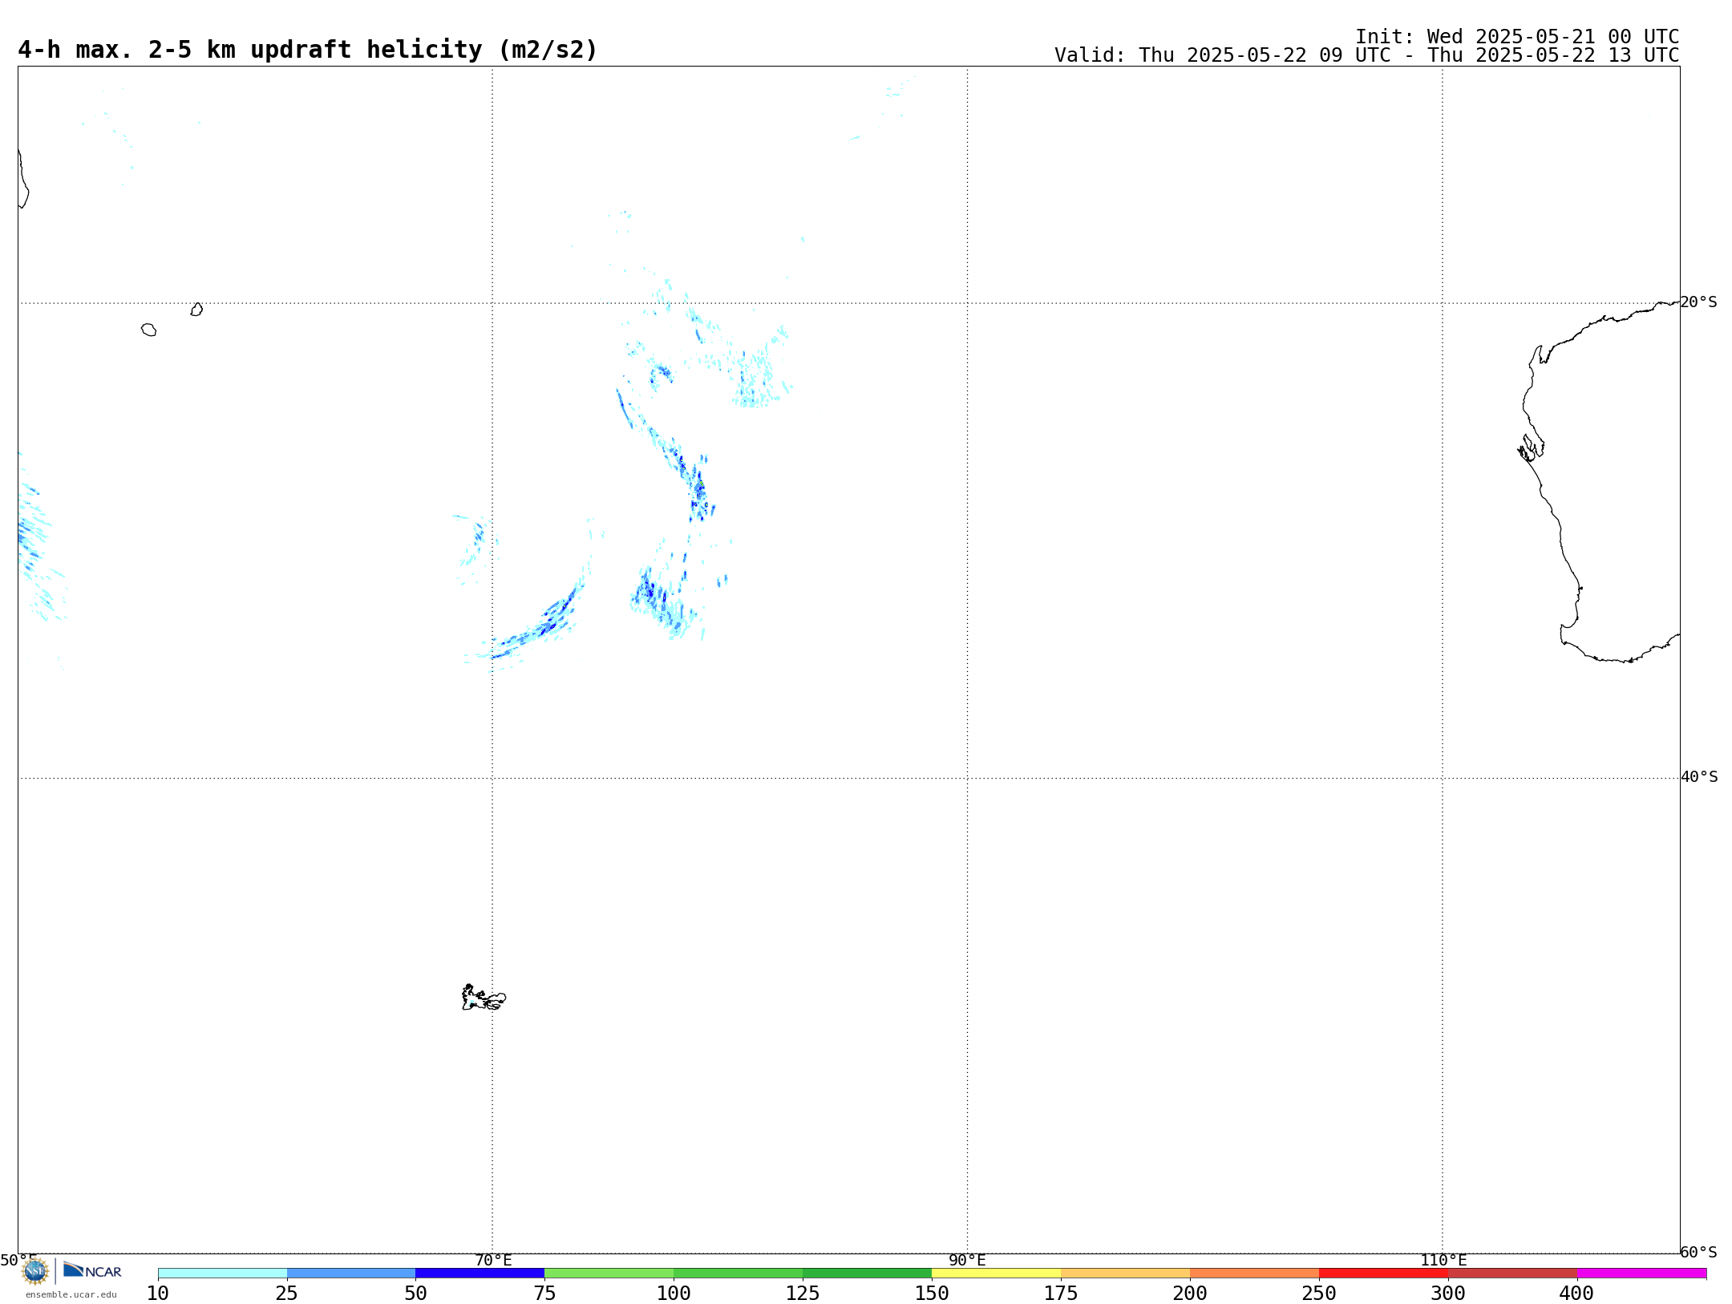
Task: Click the colorbar tick label 10
Action: pyautogui.click(x=158, y=1294)
